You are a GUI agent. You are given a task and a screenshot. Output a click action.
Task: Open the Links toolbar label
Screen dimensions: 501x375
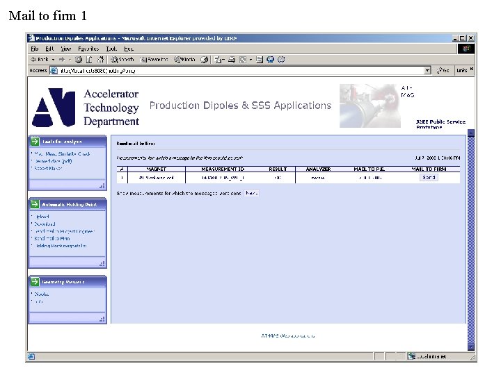pyautogui.click(x=462, y=71)
